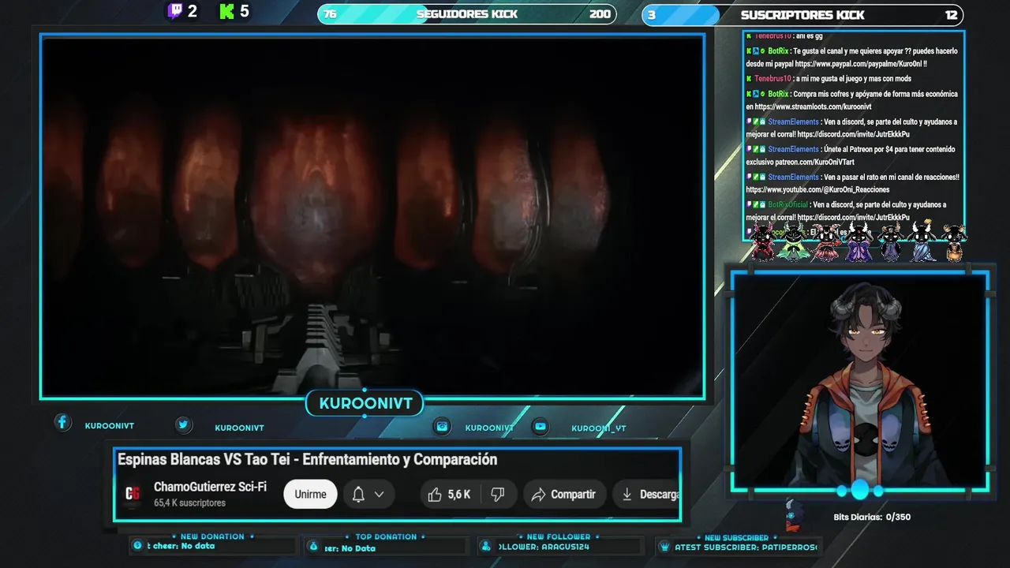Click the audio visualizer bar under avatar

[859, 491]
